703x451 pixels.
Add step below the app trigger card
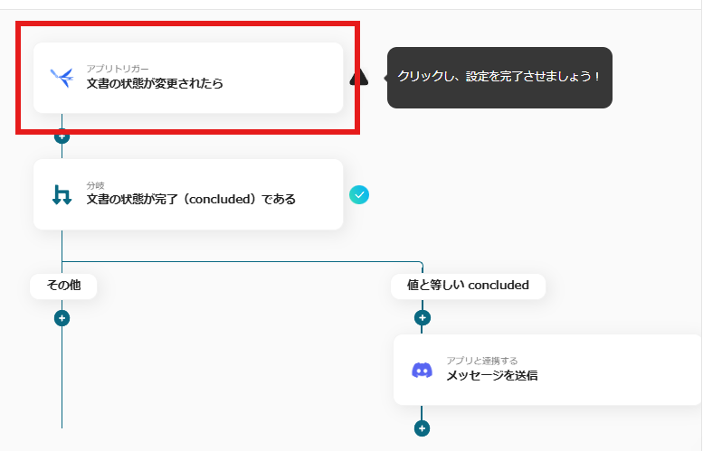tap(62, 136)
